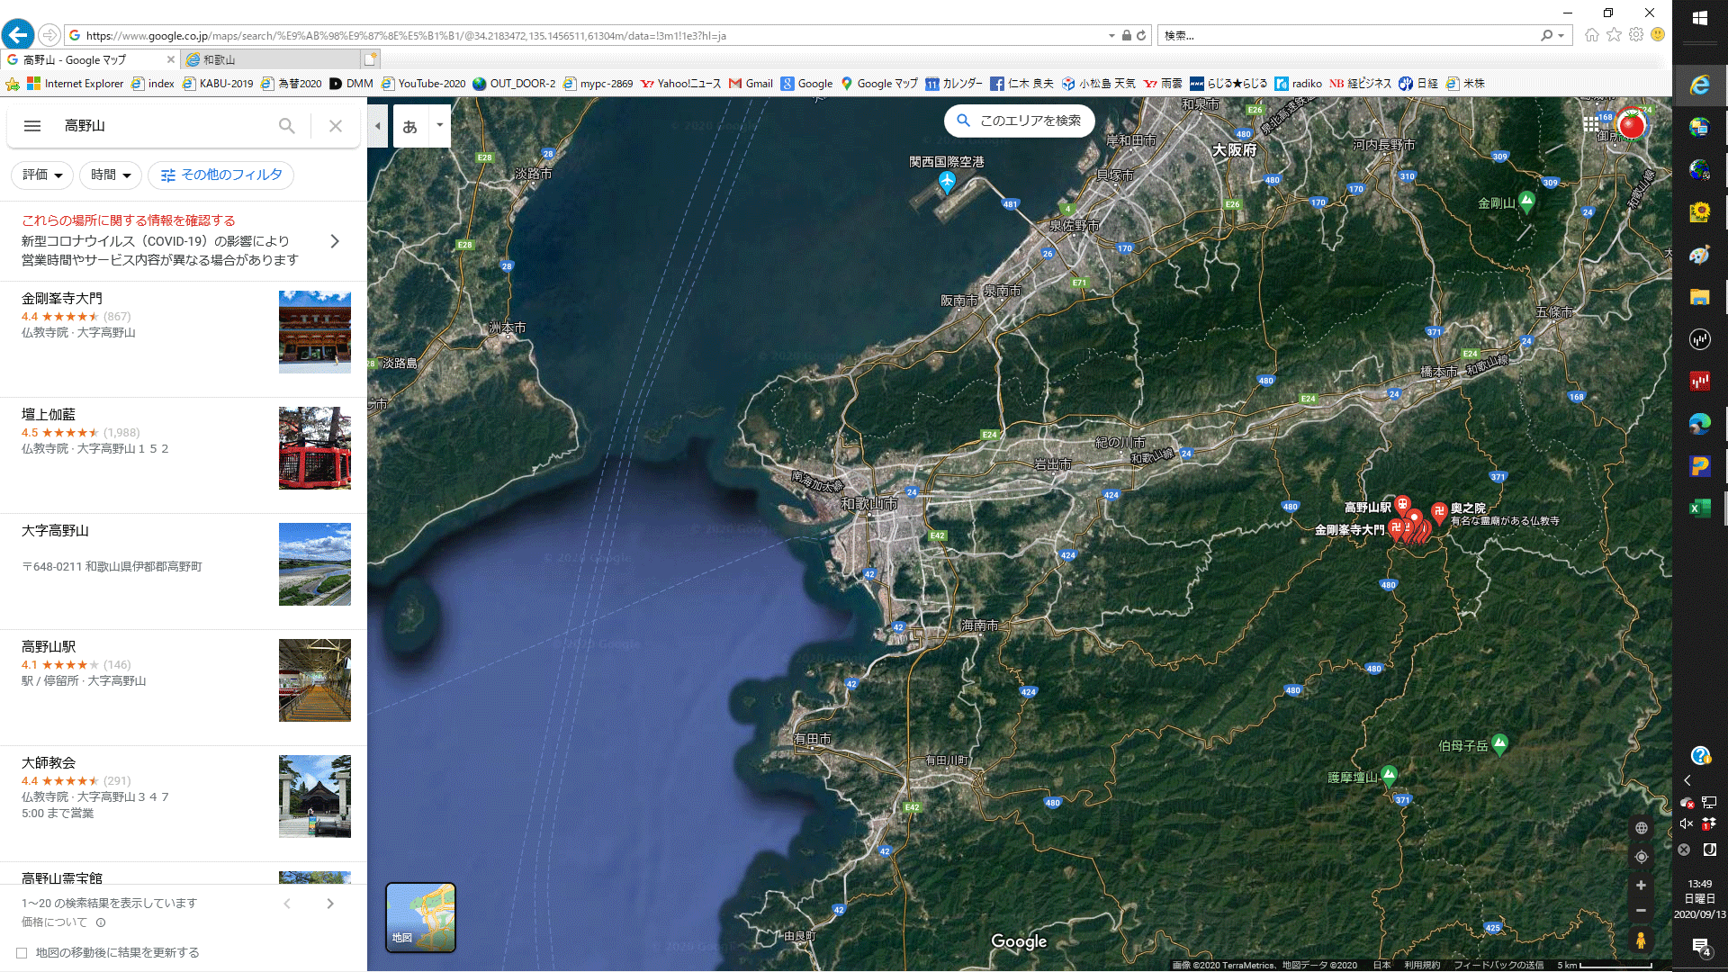This screenshot has width=1728, height=972.
Task: Open the 高野山駅 result photo
Action: [315, 680]
